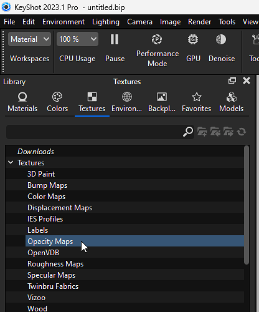Enable Performance Mode icon
Viewport: 259px width, 312px height.
click(157, 39)
